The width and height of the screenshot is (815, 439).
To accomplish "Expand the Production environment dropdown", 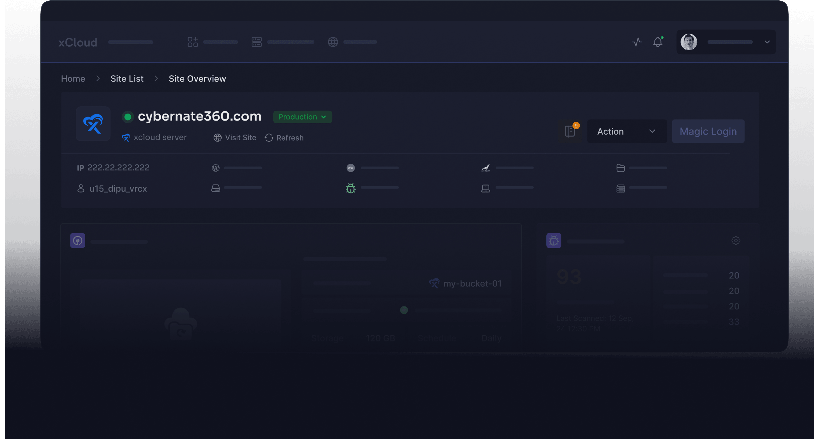I will coord(302,117).
